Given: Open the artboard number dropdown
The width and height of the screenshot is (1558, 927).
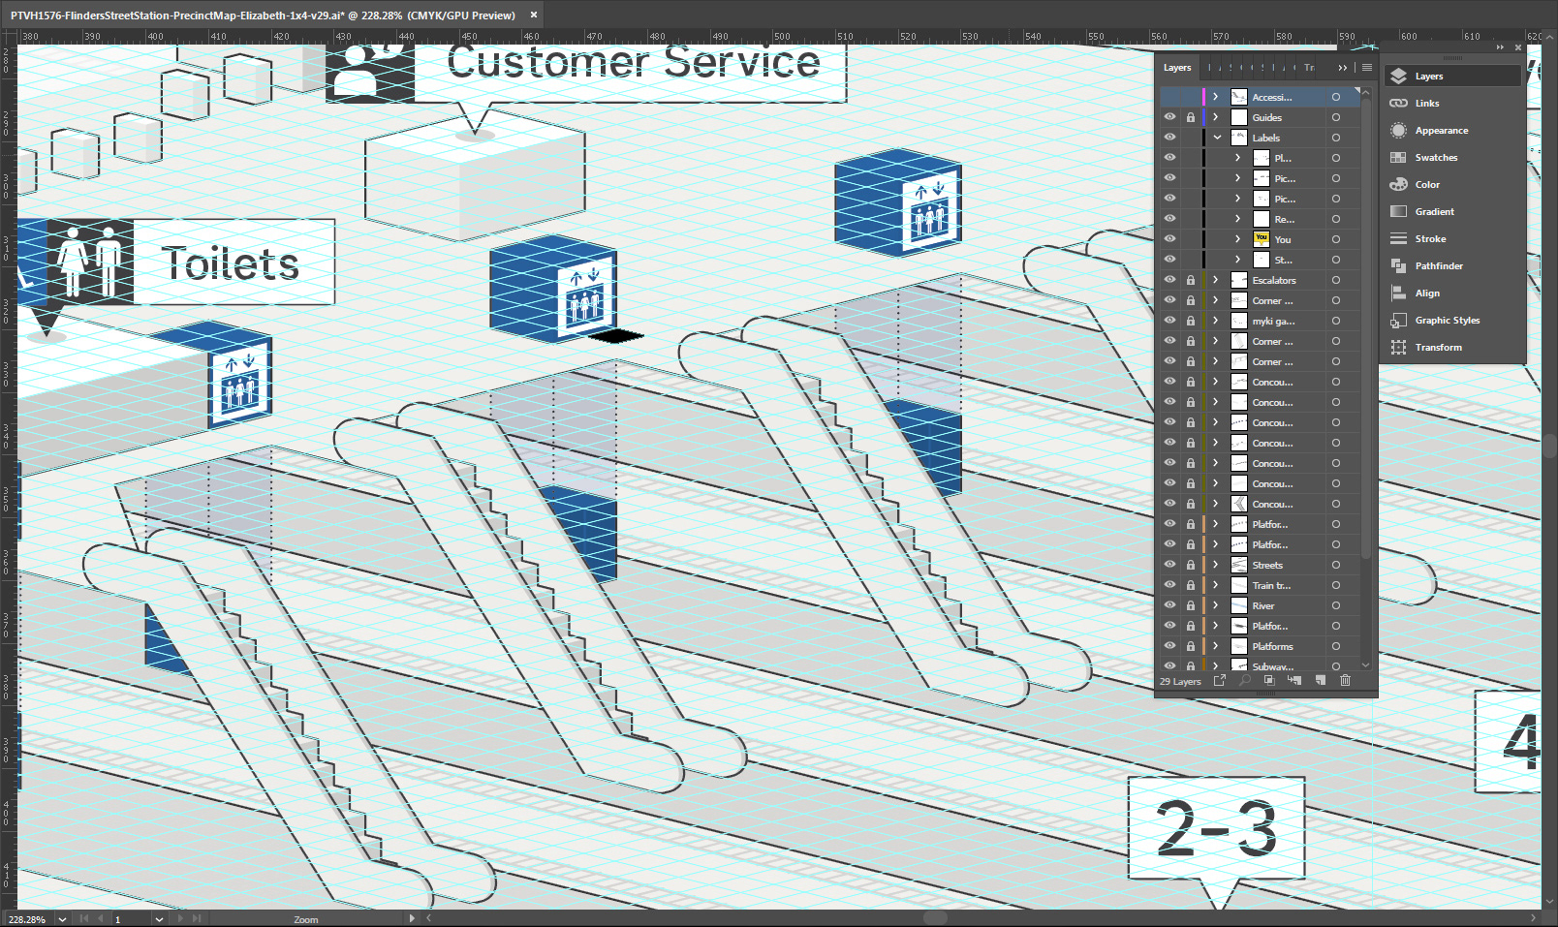Looking at the screenshot, I should 159,919.
